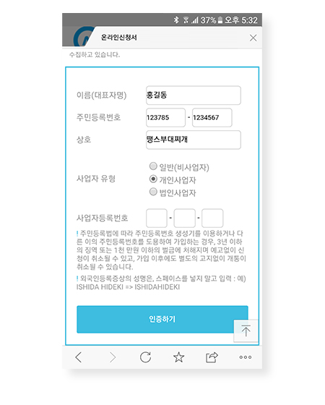
Task: Tap the 인증하기 button
Action: [x=162, y=319]
